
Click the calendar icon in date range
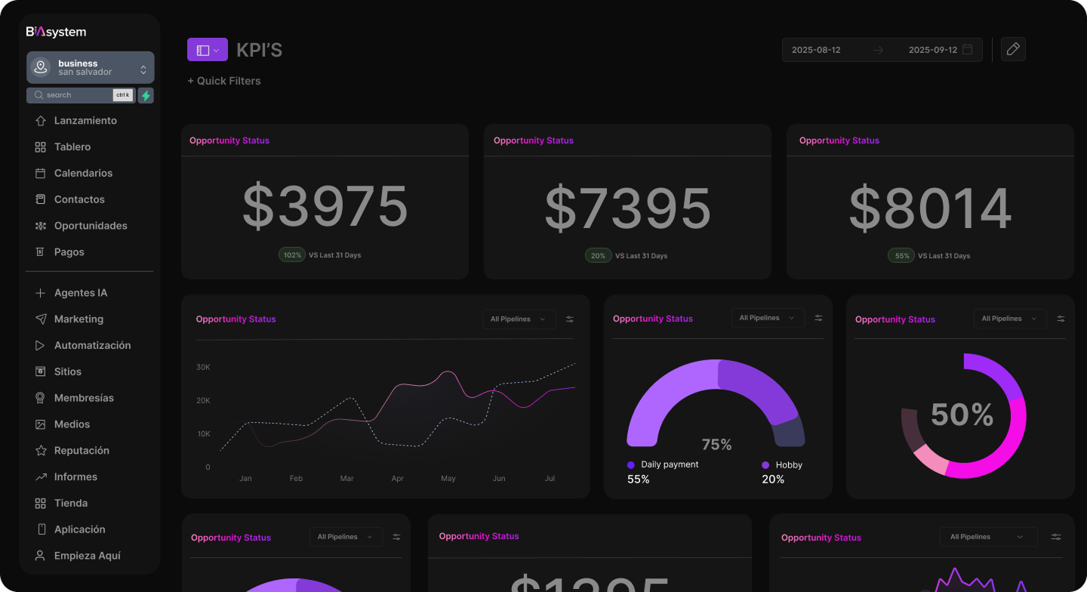coord(967,50)
